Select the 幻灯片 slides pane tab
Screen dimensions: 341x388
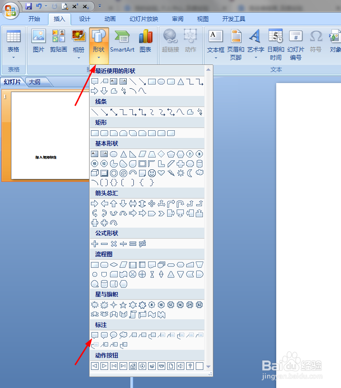coord(12,82)
